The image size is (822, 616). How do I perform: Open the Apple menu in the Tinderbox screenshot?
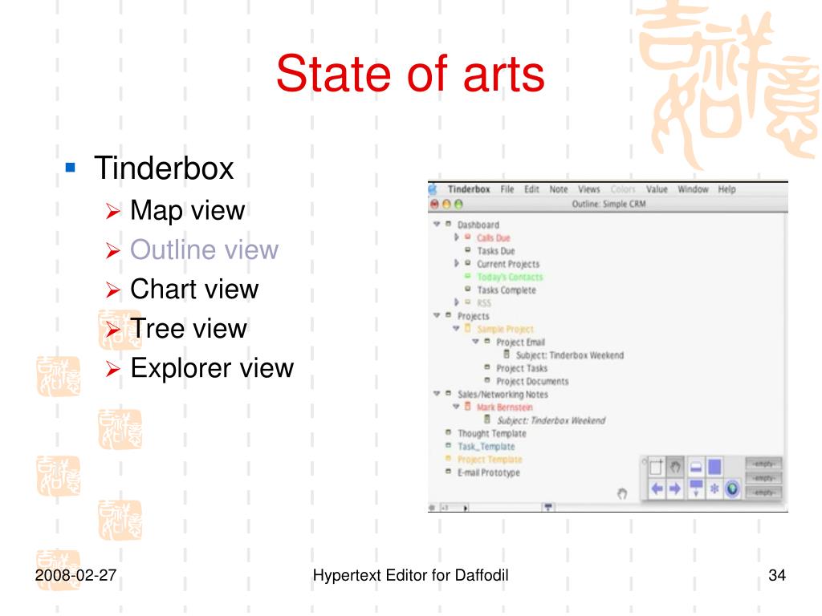pos(433,189)
